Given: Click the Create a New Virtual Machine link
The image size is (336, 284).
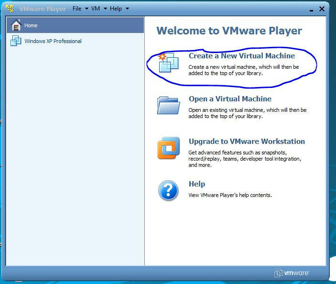Looking at the screenshot, I should [242, 56].
